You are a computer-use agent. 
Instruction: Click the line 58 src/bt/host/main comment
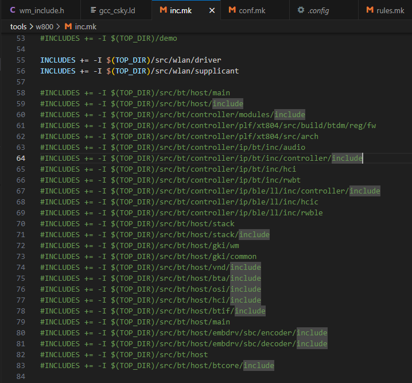tap(135, 93)
